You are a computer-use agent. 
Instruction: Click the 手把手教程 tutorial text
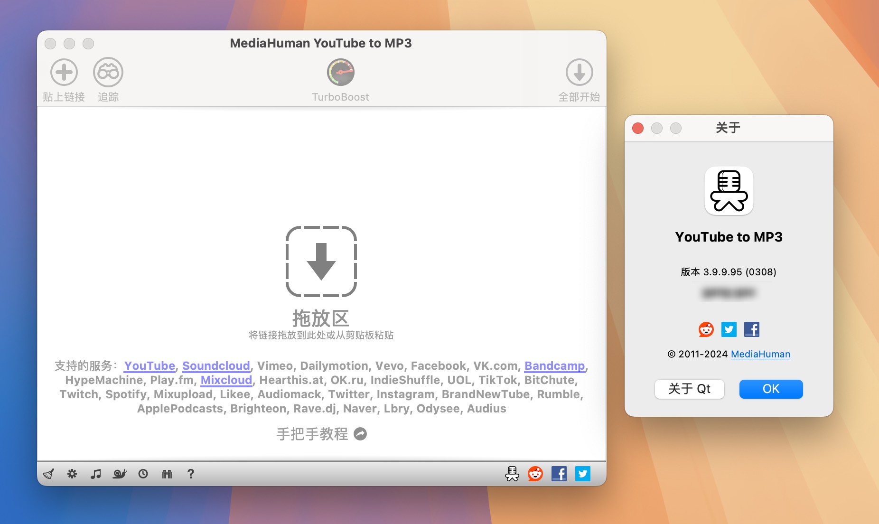[x=312, y=434]
